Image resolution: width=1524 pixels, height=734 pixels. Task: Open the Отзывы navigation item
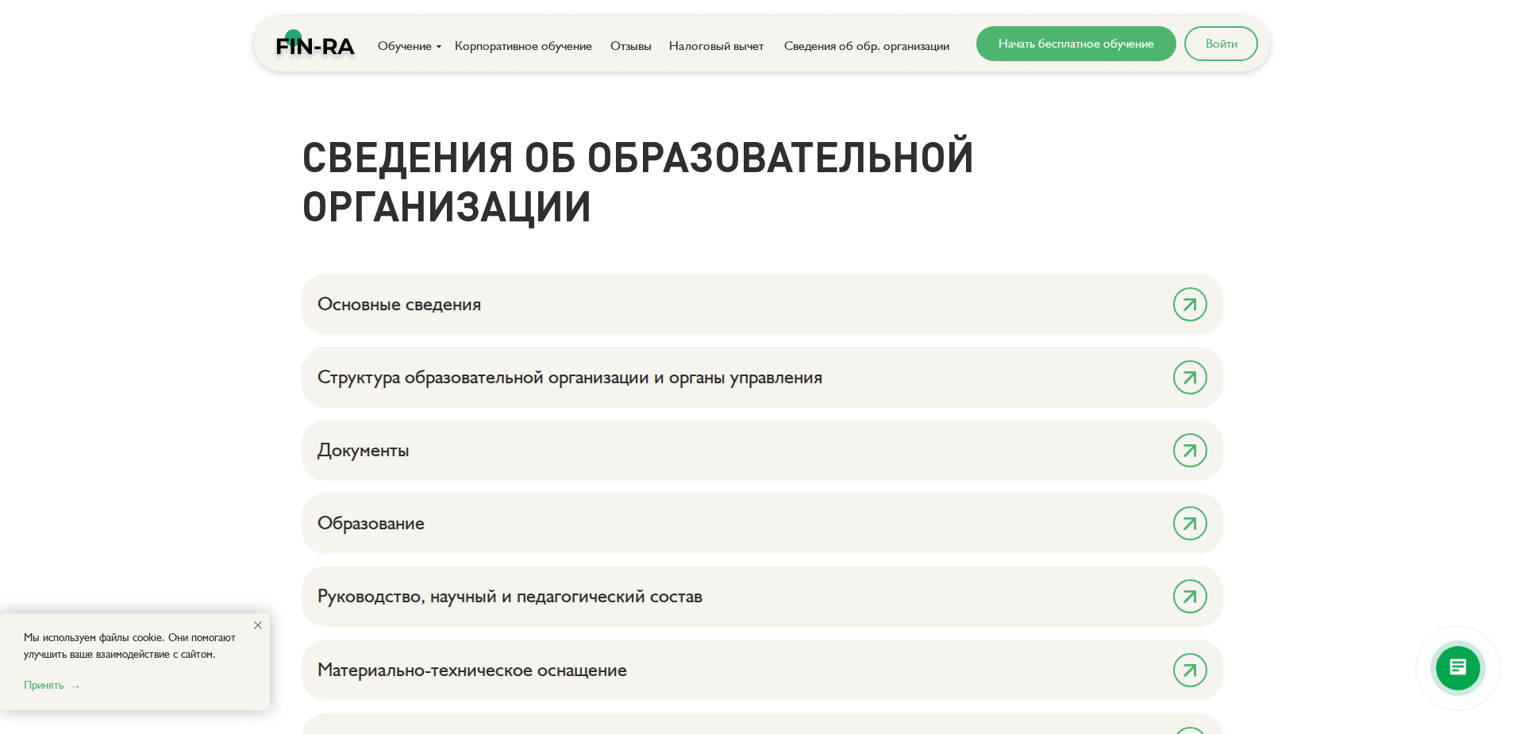tap(629, 46)
